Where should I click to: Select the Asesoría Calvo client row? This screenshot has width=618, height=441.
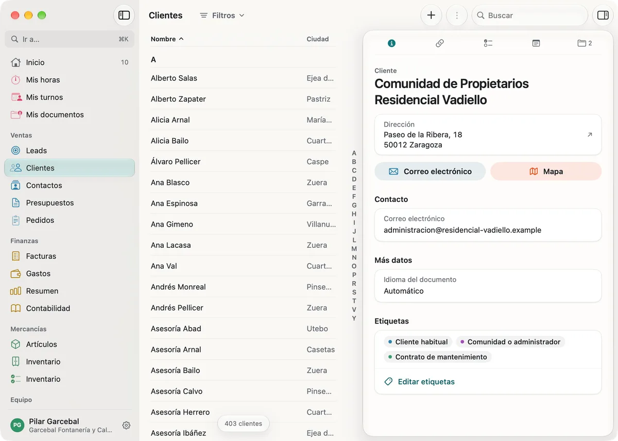243,392
